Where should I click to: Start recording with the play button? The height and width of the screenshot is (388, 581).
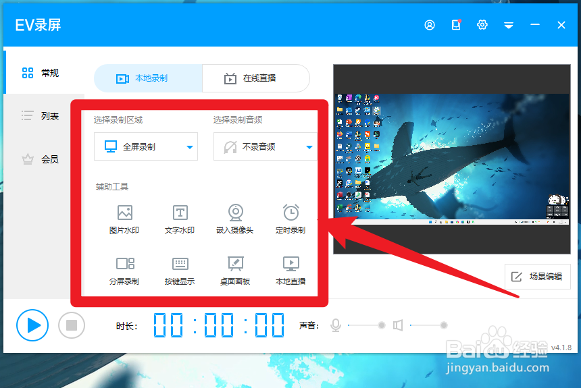(32, 325)
